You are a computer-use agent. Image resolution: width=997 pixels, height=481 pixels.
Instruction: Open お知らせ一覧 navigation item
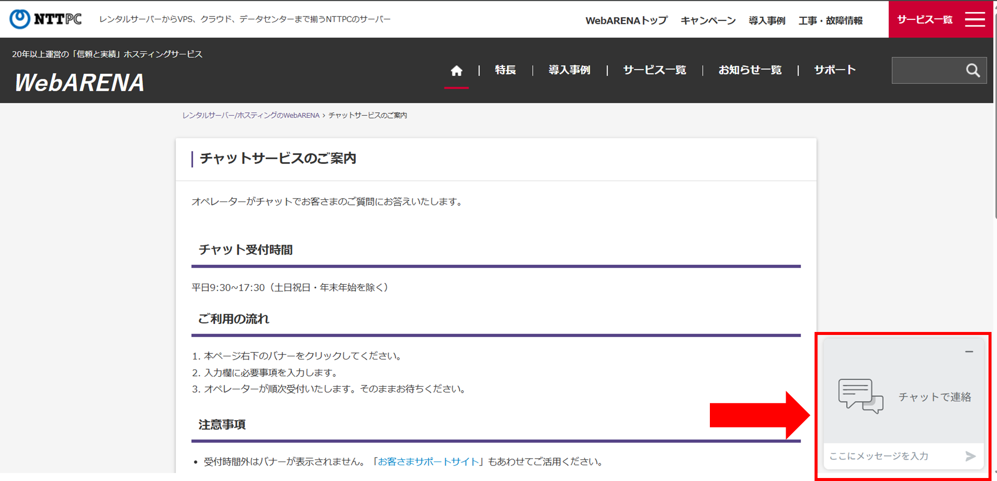point(750,70)
